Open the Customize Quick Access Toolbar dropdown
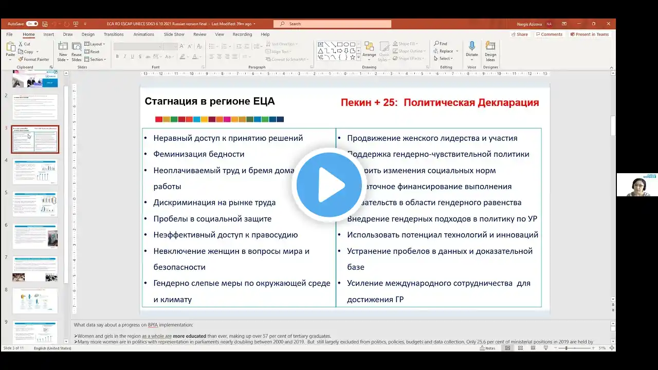 85,24
